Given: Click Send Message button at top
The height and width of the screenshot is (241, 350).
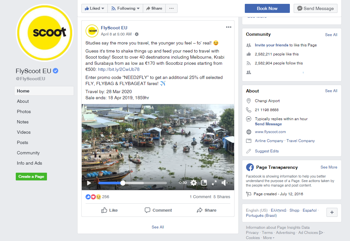Looking at the screenshot, I should [315, 8].
